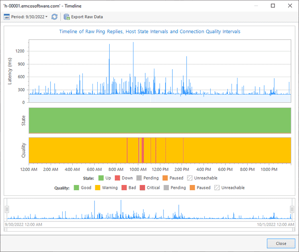Screen dimensions: 299x252
Task: Click the Bad quality legend swatch
Action: pyautogui.click(x=124, y=187)
